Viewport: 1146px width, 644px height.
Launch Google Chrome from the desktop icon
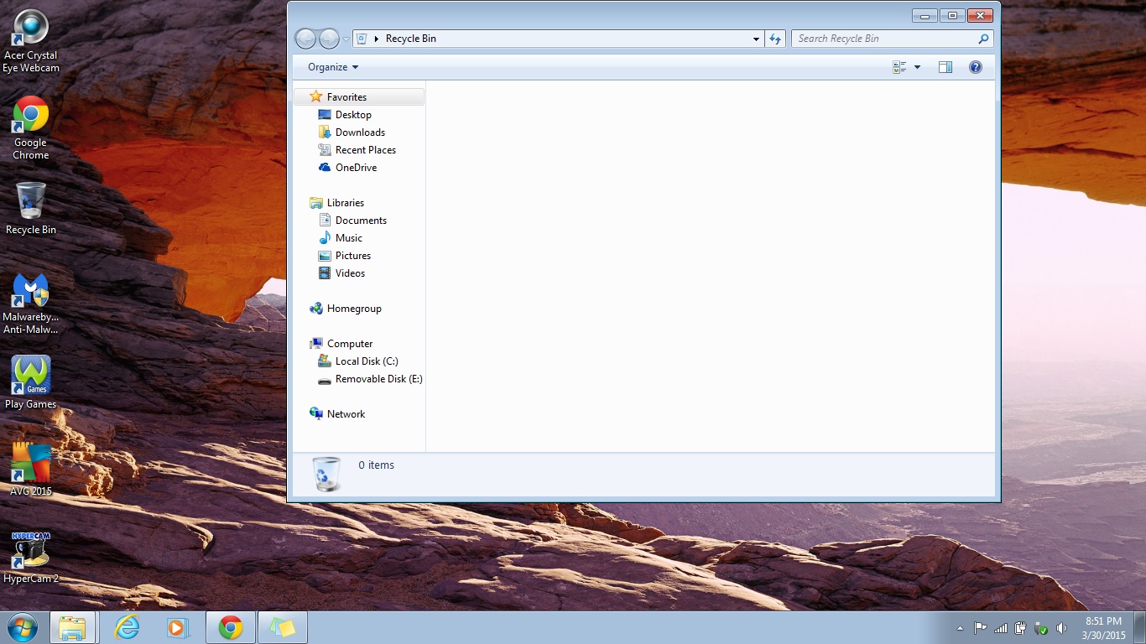pyautogui.click(x=31, y=127)
